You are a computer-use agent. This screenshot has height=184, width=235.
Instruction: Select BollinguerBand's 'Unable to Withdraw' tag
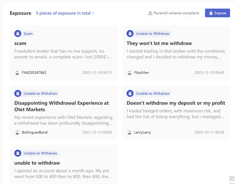tap(40, 93)
